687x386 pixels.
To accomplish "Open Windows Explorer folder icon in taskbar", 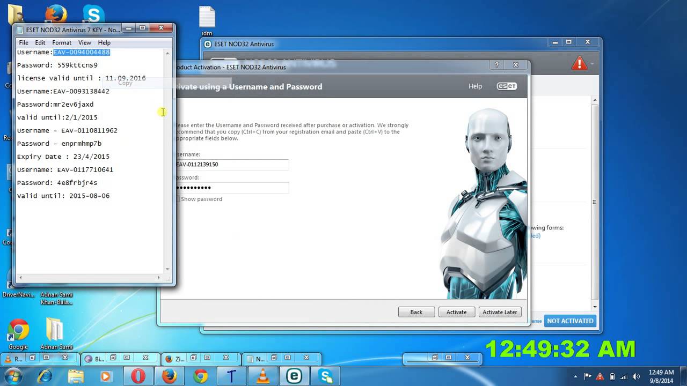I will point(76,376).
